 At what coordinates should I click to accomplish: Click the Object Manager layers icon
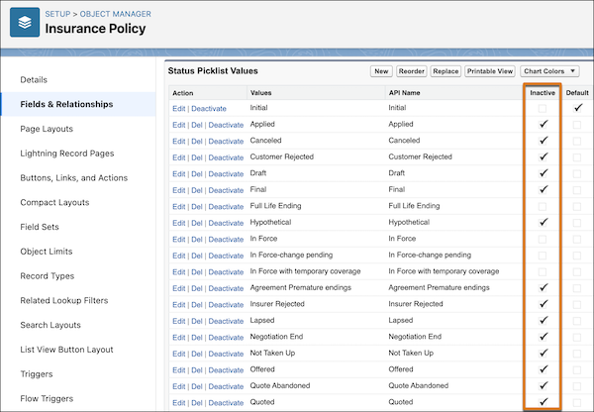tap(25, 23)
